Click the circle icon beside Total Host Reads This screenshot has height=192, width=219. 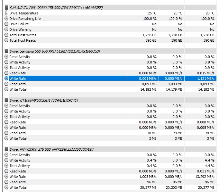[6, 40]
